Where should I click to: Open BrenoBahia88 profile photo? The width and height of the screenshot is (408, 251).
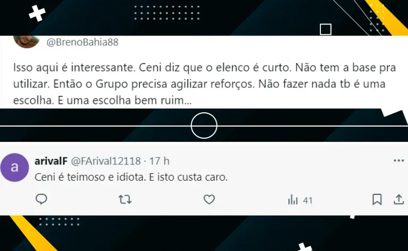26,41
